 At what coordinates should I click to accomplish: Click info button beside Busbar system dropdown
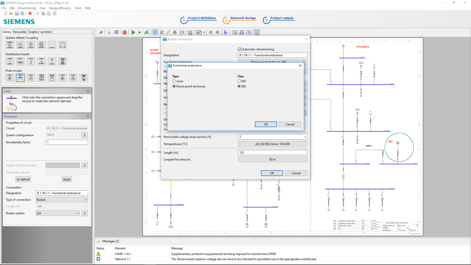coord(84,213)
